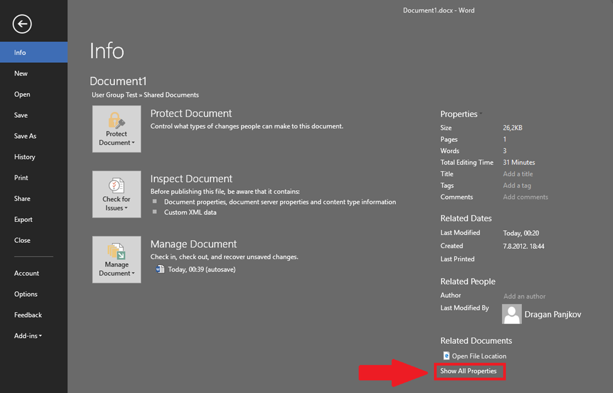Click the Last Printed label
Screen dimensions: 613x393
[457, 258]
